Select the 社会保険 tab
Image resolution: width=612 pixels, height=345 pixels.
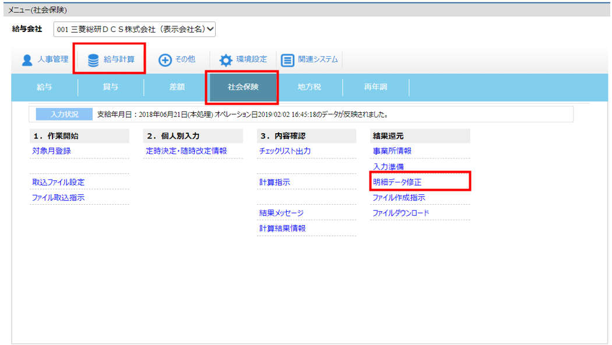[x=243, y=87]
